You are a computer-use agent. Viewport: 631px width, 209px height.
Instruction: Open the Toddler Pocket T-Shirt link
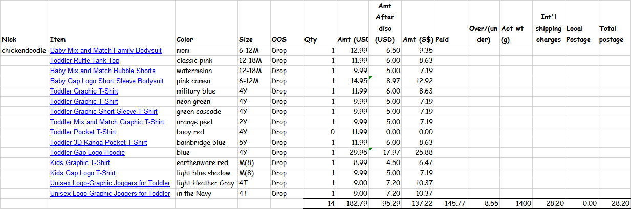tap(83, 132)
